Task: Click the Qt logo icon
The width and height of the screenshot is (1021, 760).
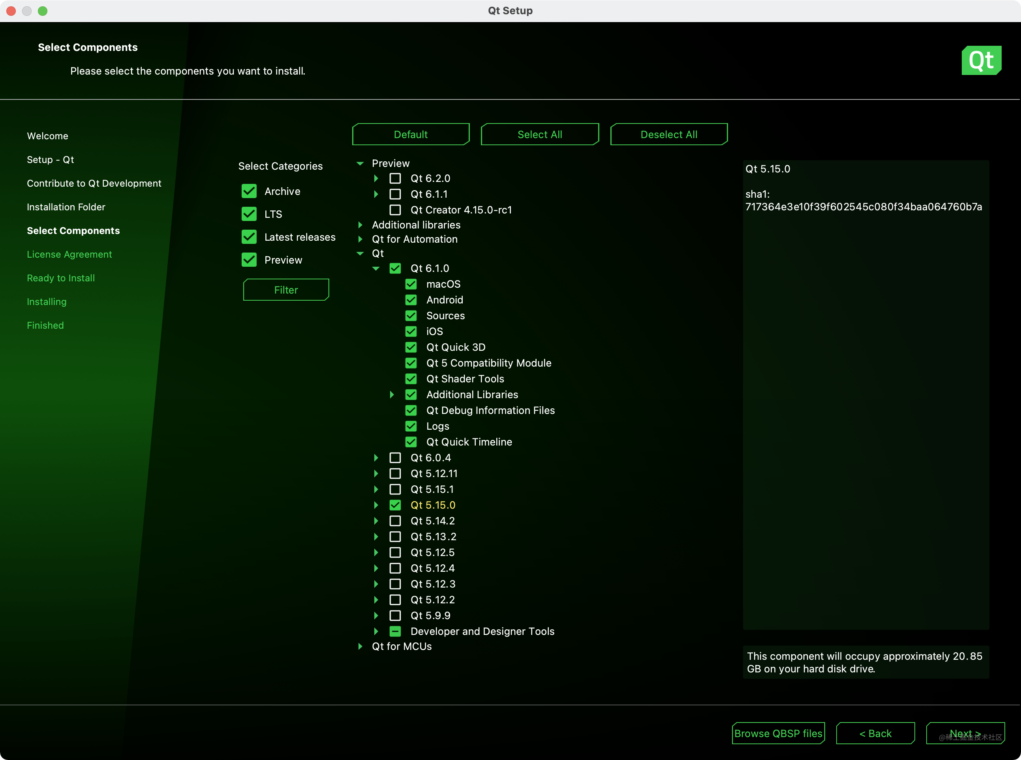Action: click(981, 60)
